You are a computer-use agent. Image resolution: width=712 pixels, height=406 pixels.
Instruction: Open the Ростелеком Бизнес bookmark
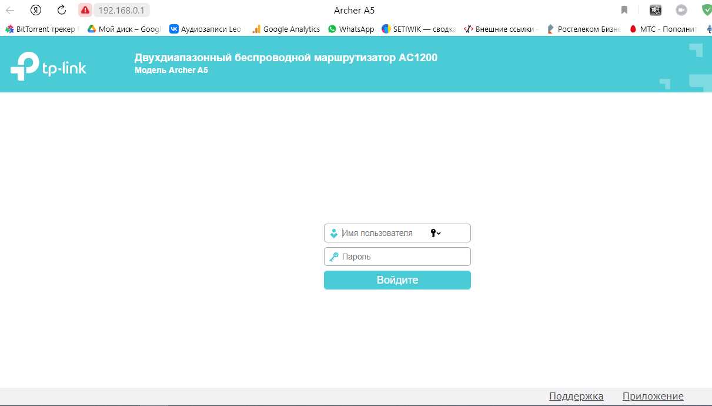[583, 29]
